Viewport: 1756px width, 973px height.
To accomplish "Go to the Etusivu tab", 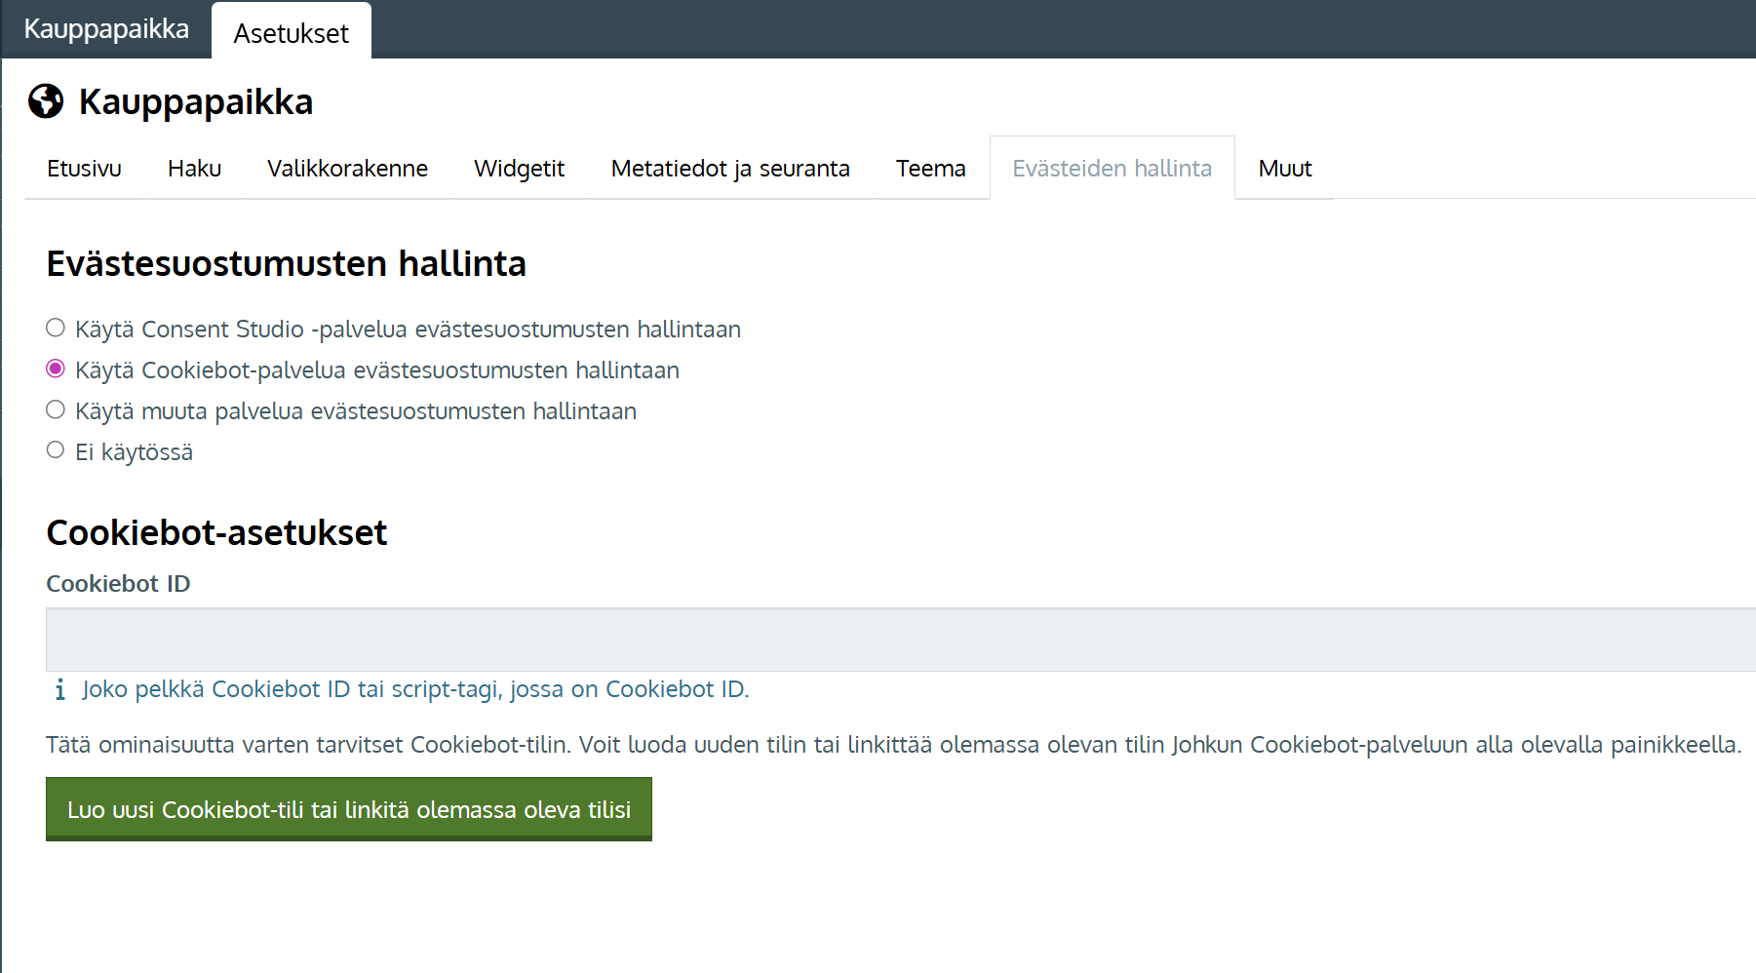I will (84, 169).
